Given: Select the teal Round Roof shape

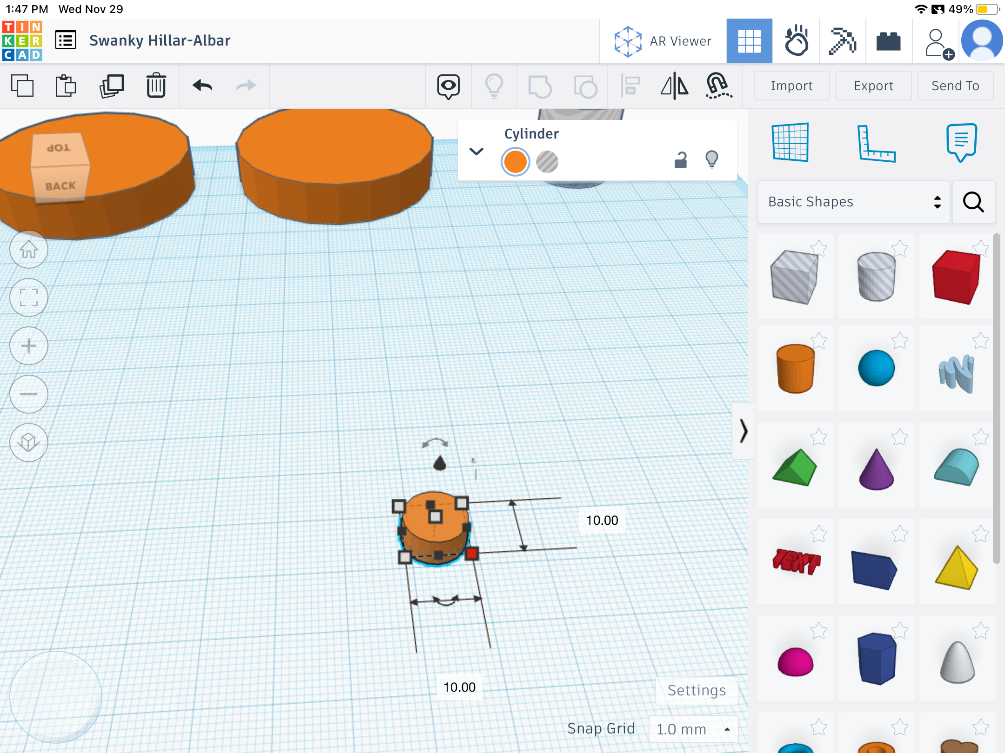Looking at the screenshot, I should [x=957, y=467].
